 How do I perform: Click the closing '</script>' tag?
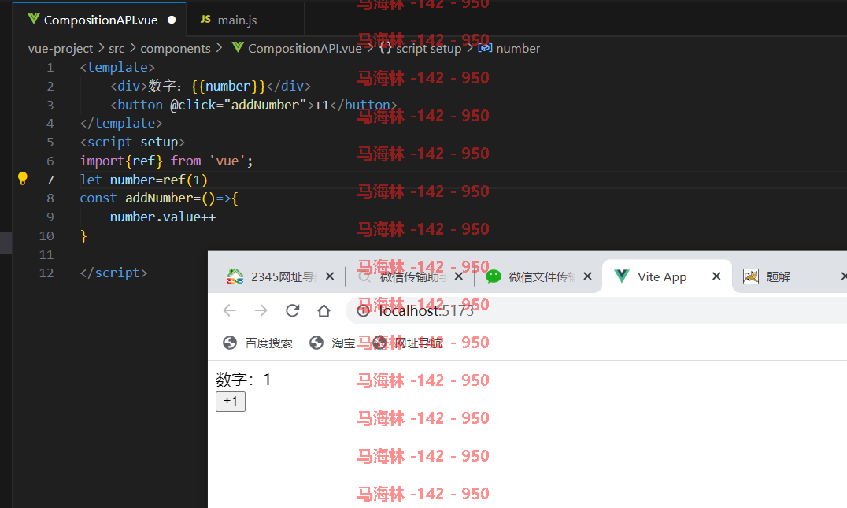click(113, 273)
